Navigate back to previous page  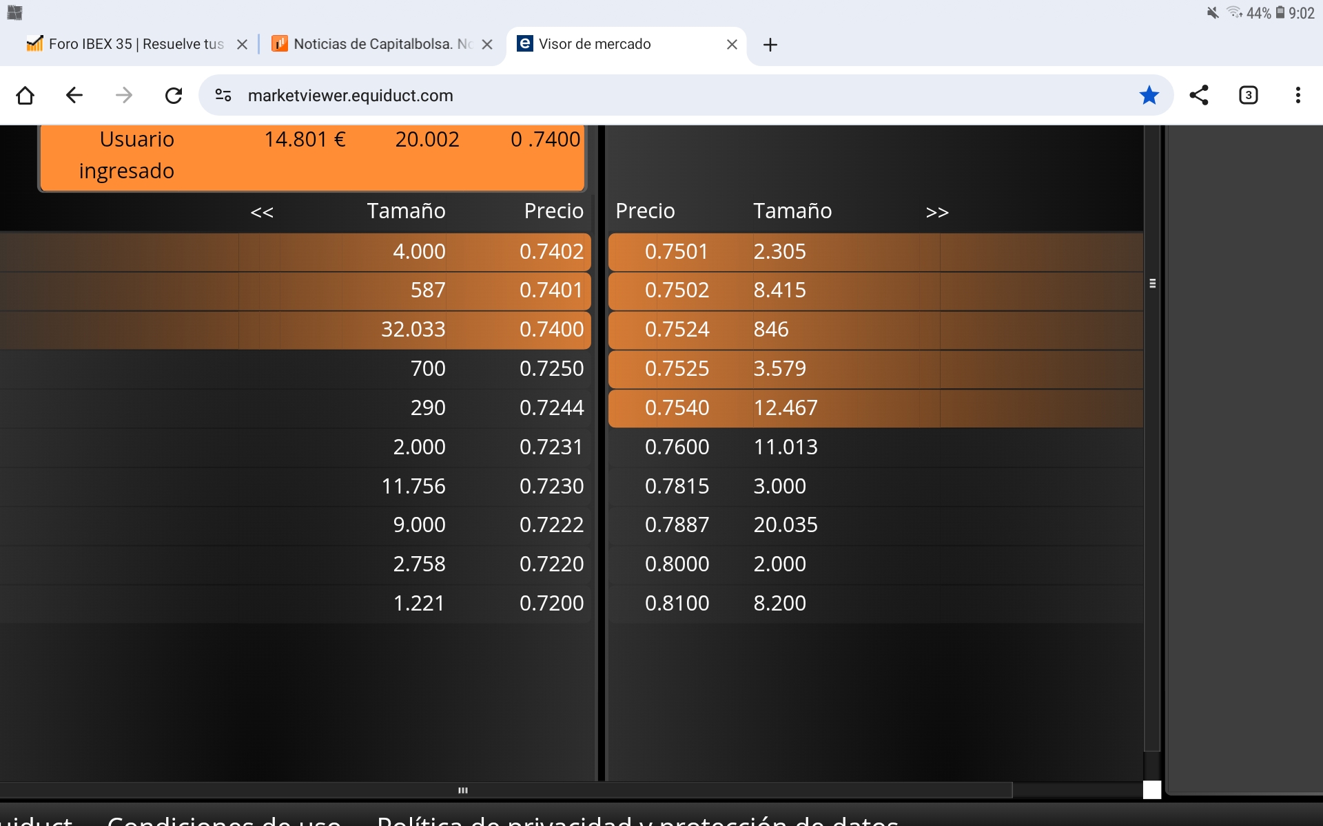pos(74,95)
